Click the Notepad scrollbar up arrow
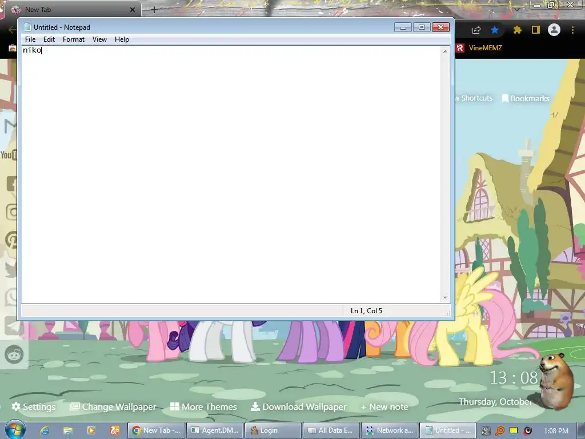Image resolution: width=585 pixels, height=439 pixels. point(445,51)
